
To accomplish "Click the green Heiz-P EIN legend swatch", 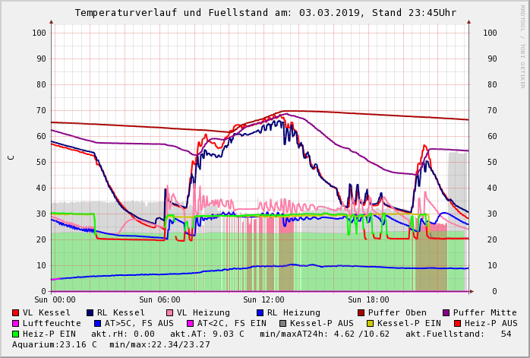I will point(16,334).
